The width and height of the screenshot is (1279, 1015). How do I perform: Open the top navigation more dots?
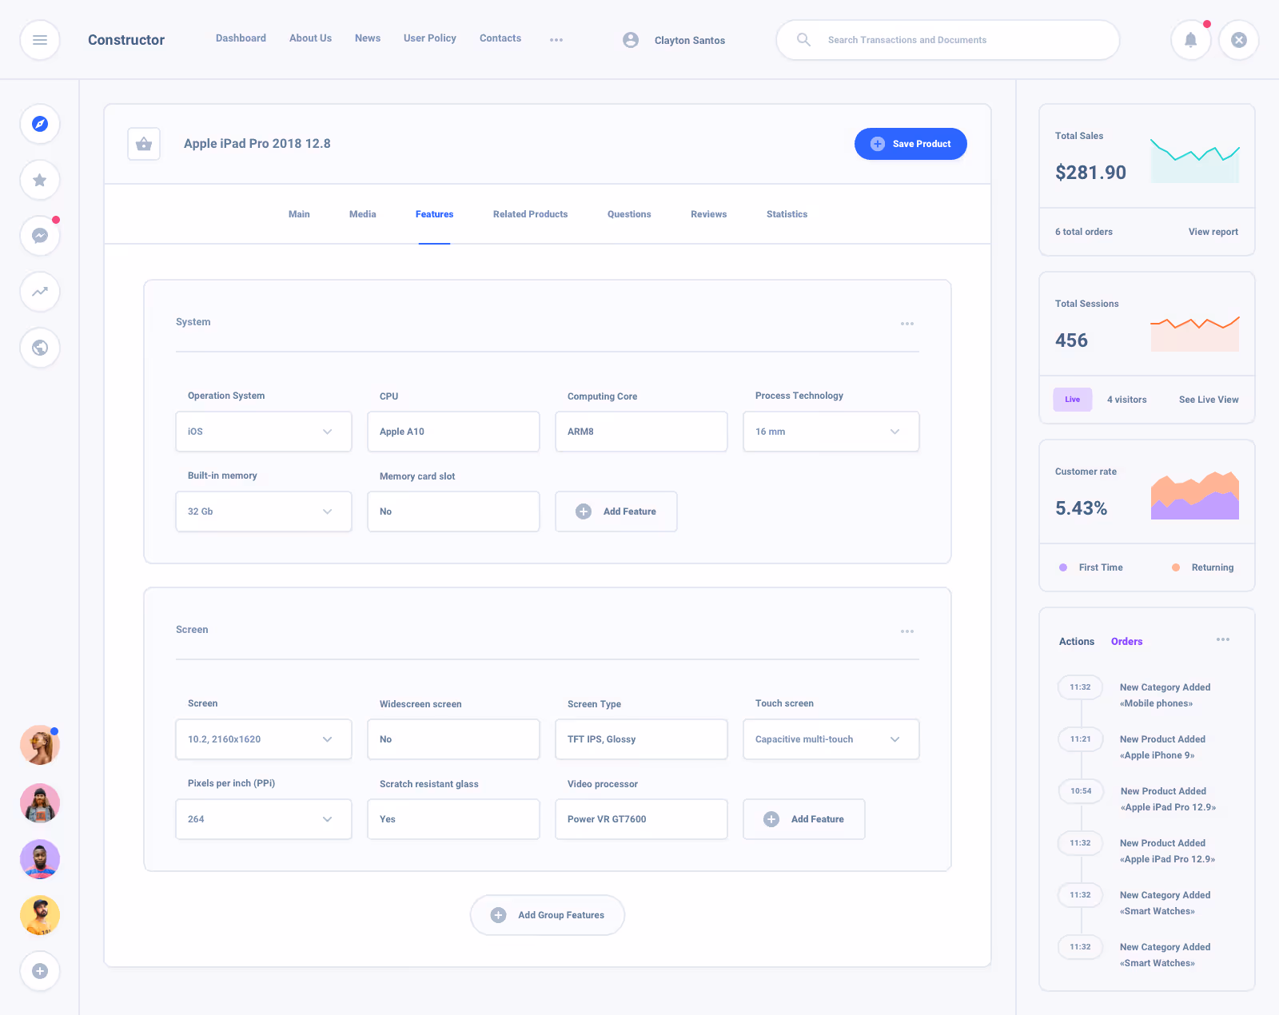556,40
